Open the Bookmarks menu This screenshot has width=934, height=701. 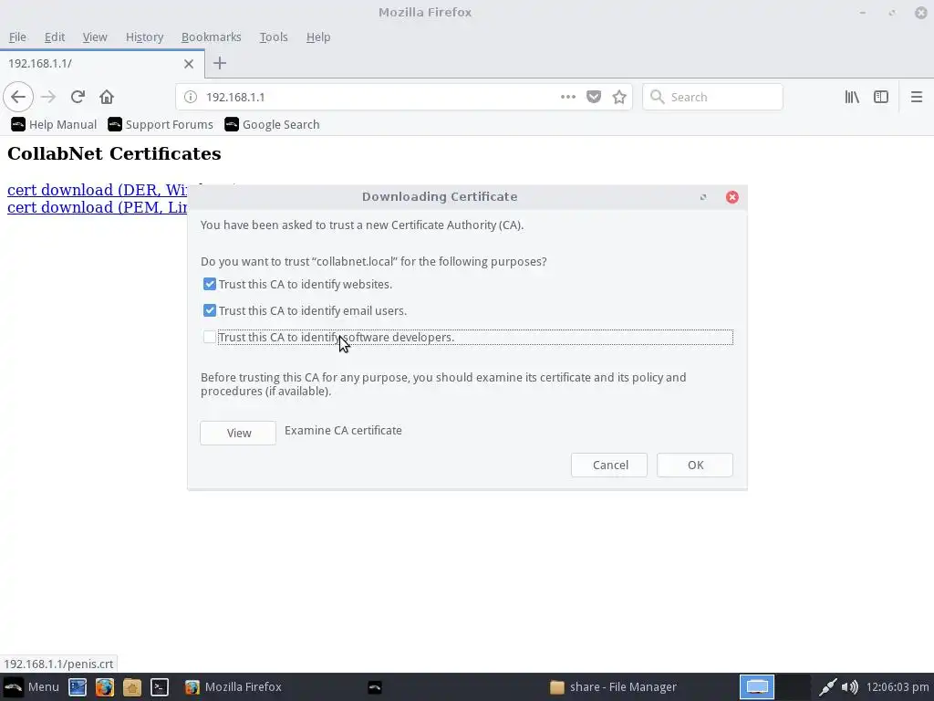click(x=211, y=37)
